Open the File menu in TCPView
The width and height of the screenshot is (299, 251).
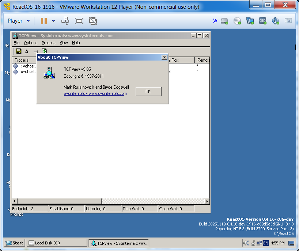coord(16,43)
